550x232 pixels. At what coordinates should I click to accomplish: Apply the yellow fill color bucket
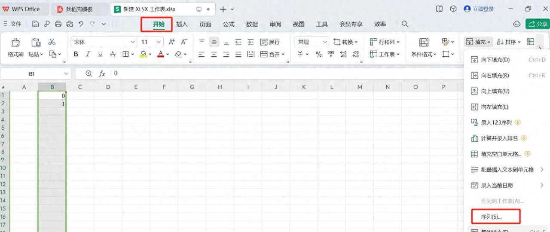144,54
